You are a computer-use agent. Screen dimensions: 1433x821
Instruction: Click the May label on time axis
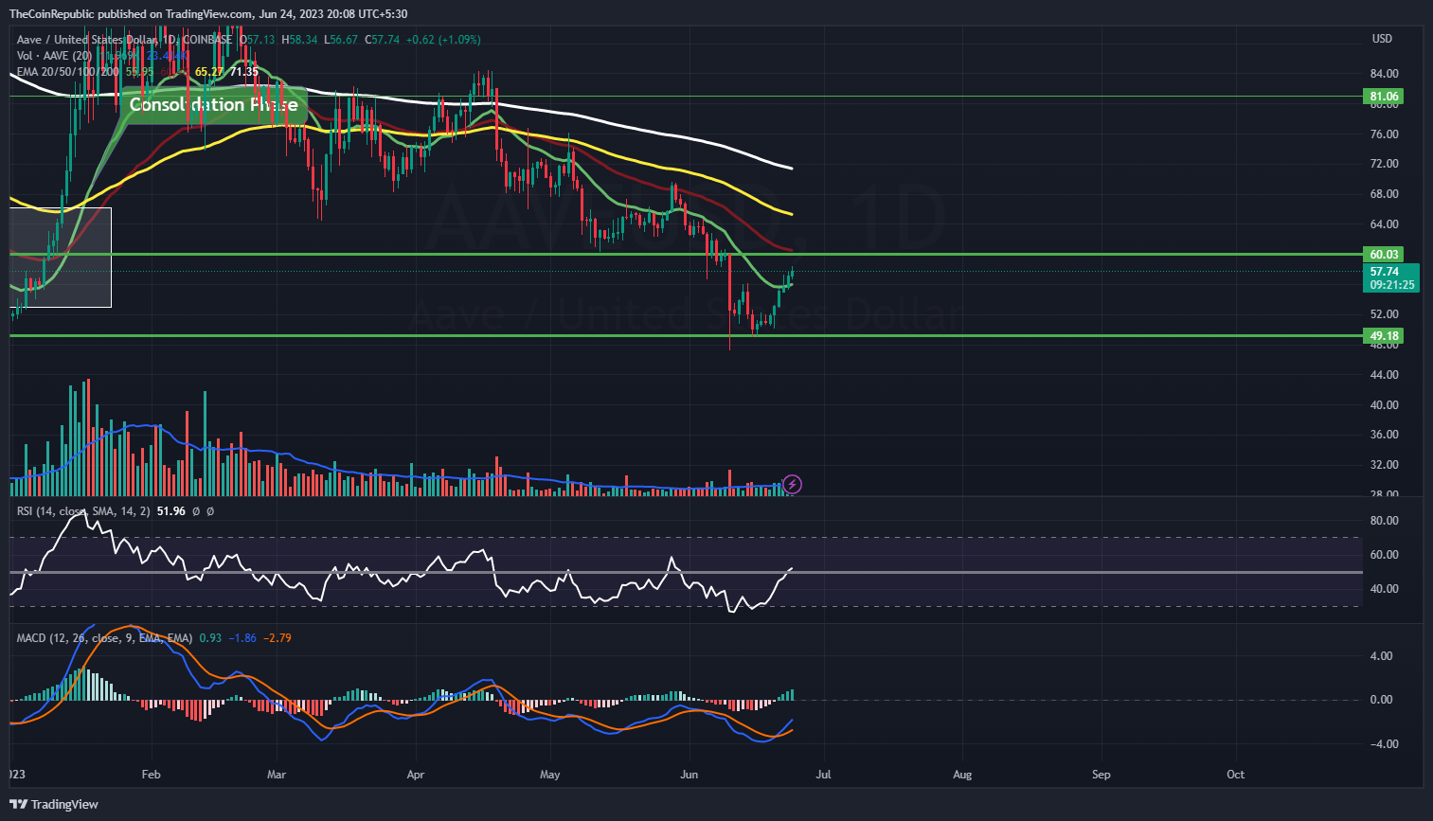[550, 775]
